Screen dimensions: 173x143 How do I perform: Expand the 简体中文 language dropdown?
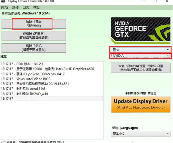pos(141,134)
